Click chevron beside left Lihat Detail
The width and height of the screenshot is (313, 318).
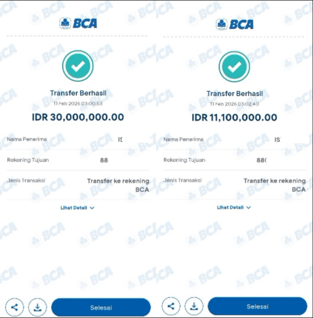(92, 208)
